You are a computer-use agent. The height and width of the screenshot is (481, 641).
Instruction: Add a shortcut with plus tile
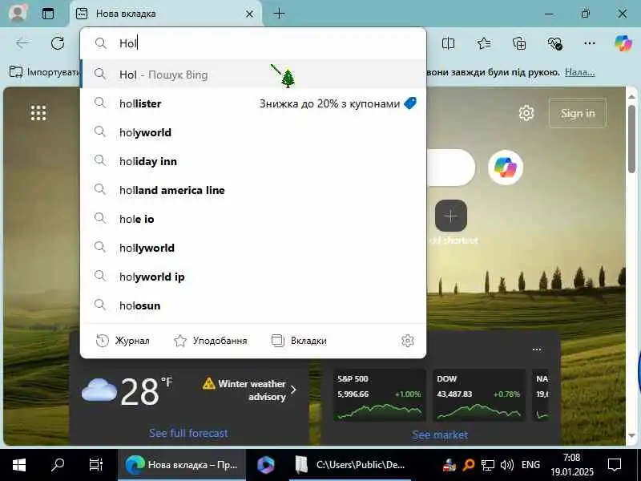coord(450,216)
